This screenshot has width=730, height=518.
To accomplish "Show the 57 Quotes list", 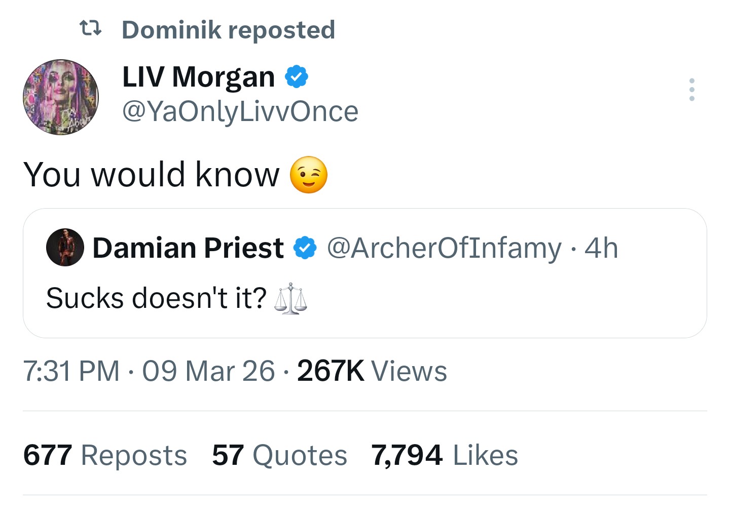I will tap(280, 455).
